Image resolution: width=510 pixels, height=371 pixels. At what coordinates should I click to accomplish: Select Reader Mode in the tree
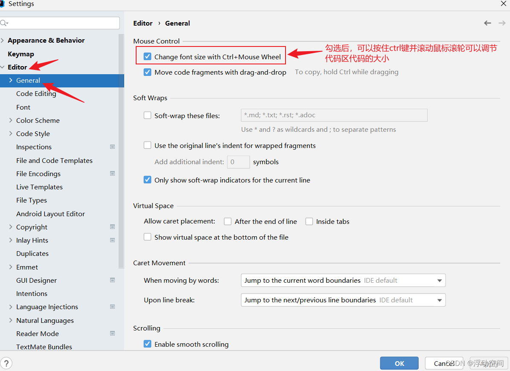[38, 333]
